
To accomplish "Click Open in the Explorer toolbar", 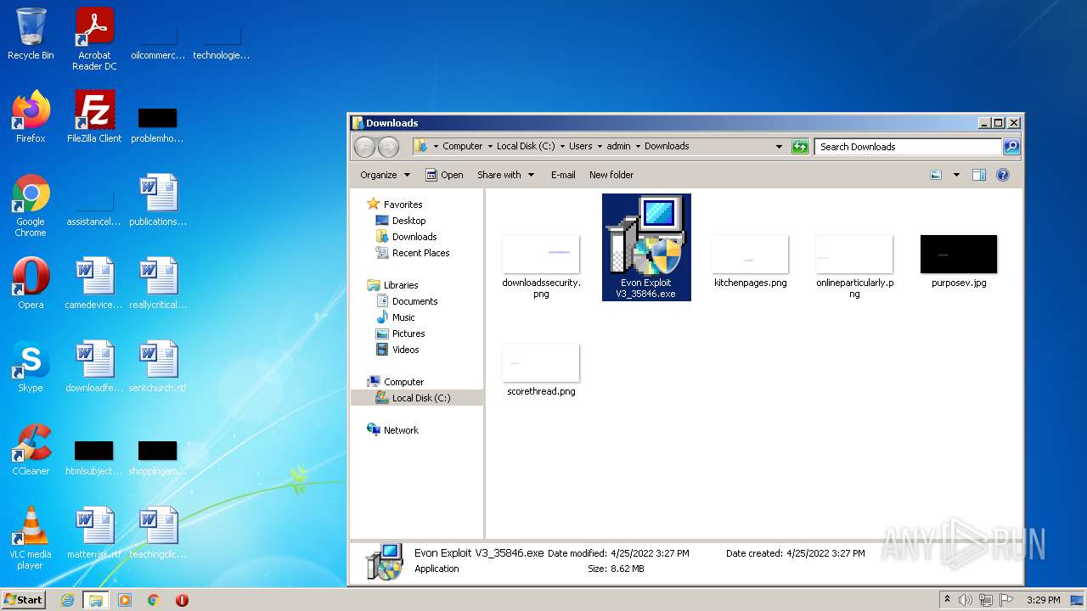I will click(444, 175).
